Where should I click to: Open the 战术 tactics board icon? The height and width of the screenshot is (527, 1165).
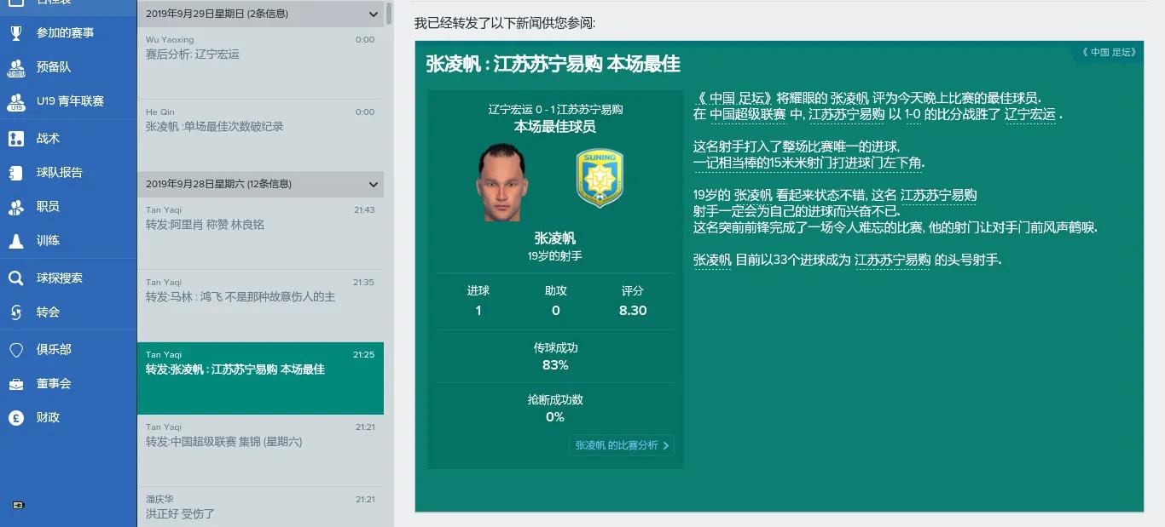tap(15, 137)
